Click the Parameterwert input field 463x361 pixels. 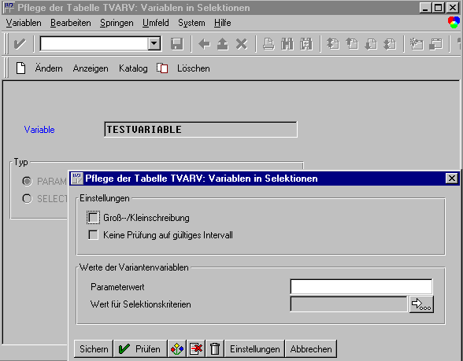(361, 286)
